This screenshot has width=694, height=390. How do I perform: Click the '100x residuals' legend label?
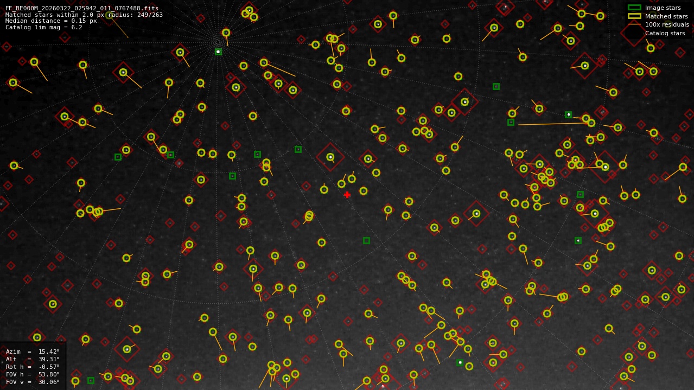tap(667, 24)
